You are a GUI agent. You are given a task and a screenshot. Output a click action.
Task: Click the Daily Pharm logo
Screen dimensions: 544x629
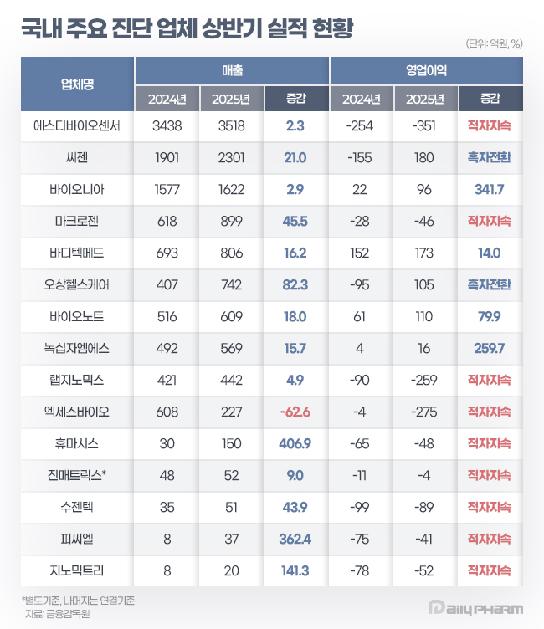pyautogui.click(x=475, y=609)
